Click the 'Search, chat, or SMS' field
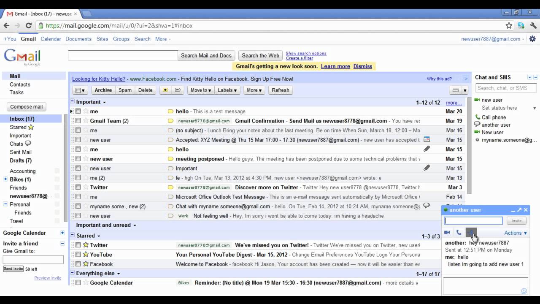The image size is (540, 304). click(x=505, y=88)
